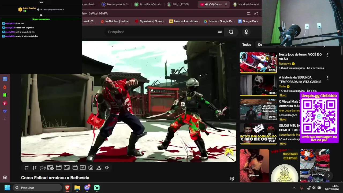Switch to 'ficha Blade04' tab

click(x=148, y=5)
